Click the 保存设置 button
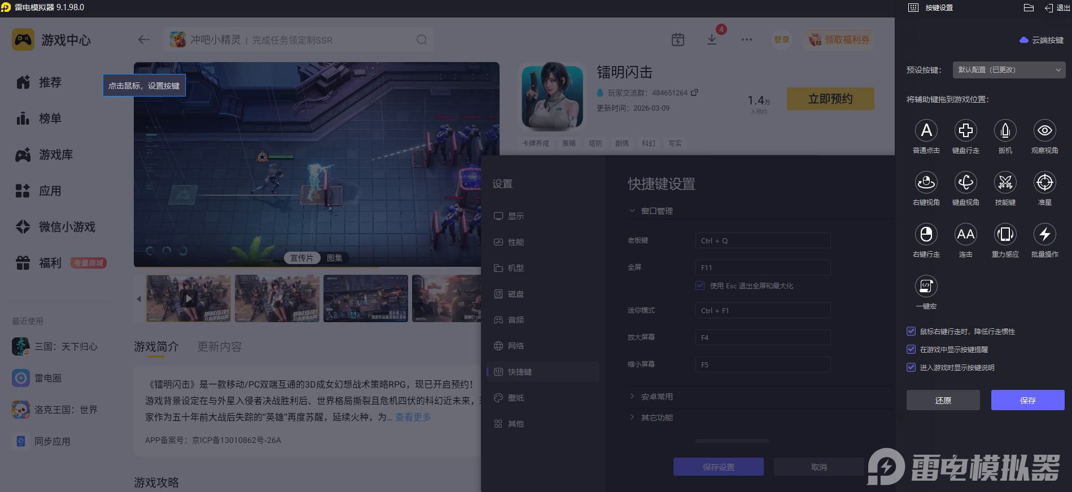The image size is (1072, 492). 719,467
